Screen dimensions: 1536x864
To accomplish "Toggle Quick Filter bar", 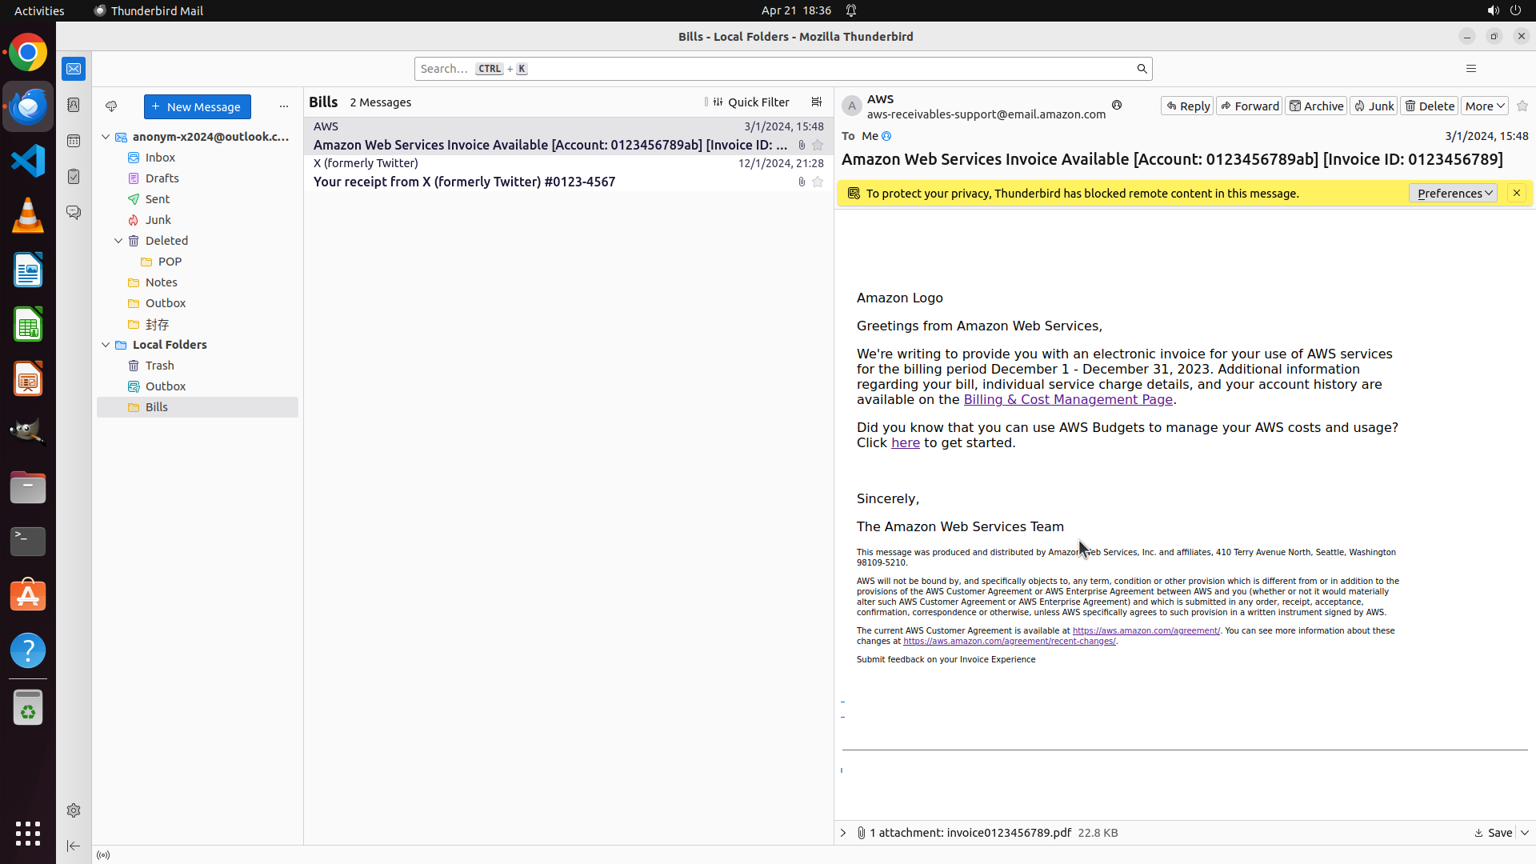I will click(x=750, y=102).
